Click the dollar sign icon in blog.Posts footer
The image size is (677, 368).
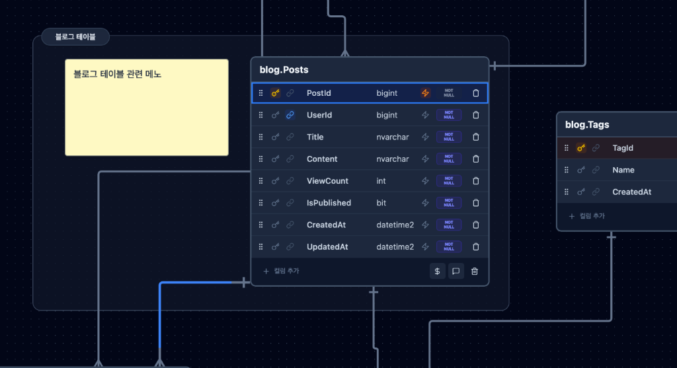pyautogui.click(x=437, y=271)
